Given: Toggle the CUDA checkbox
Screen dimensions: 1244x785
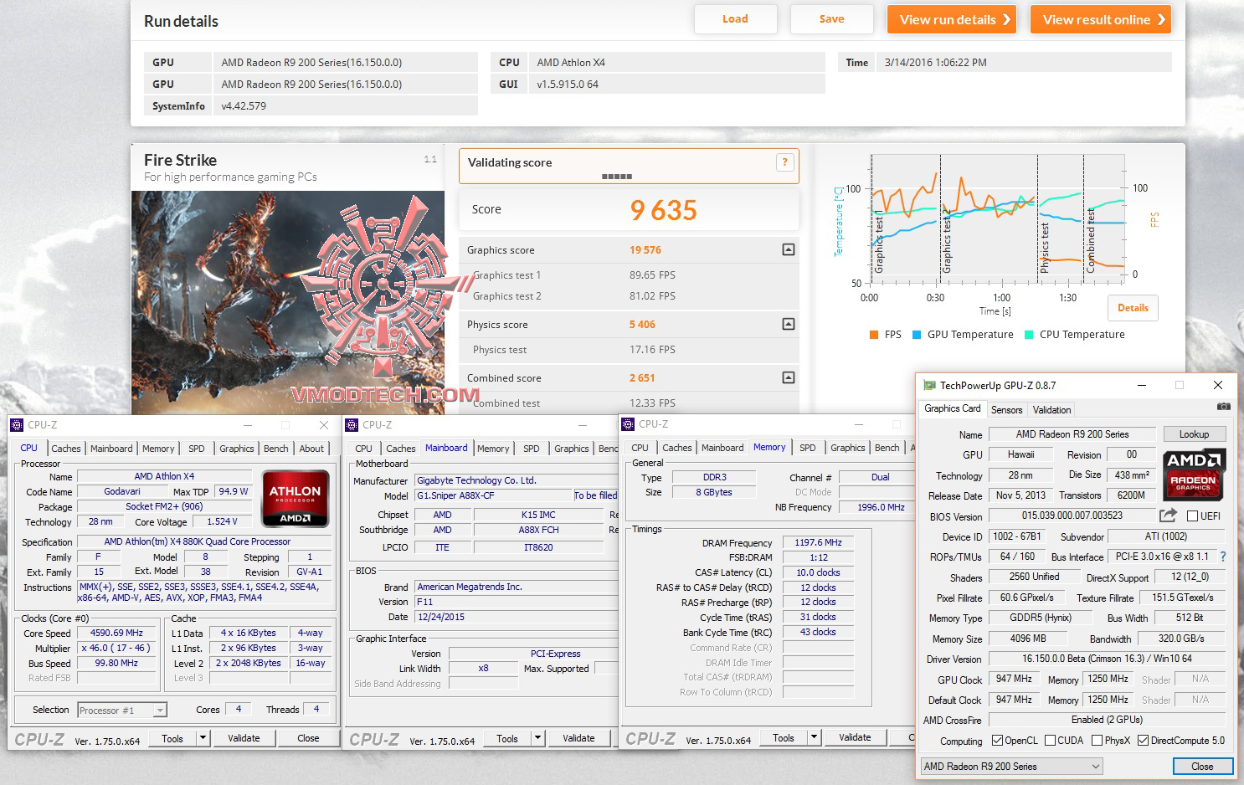Looking at the screenshot, I should point(1050,741).
